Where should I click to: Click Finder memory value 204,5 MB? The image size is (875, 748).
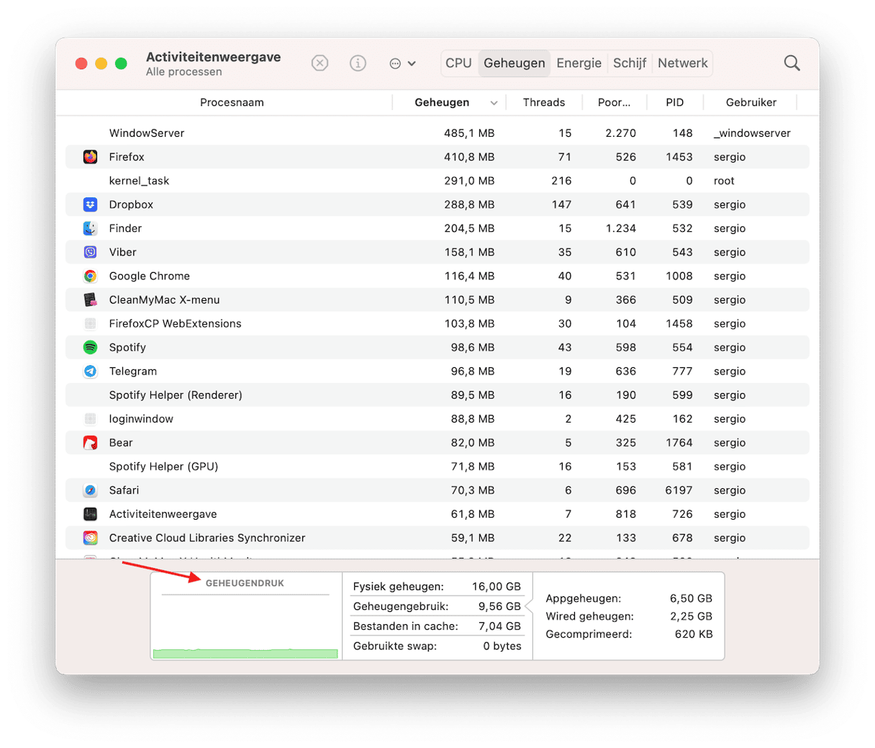pyautogui.click(x=469, y=228)
